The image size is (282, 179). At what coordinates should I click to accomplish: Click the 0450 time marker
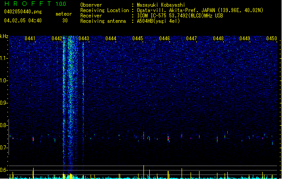(x=272, y=38)
